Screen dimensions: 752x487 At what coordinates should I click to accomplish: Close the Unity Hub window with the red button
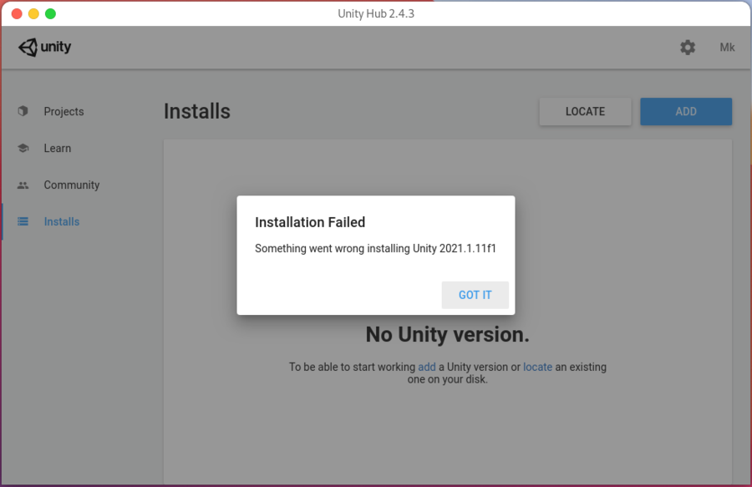[x=17, y=13]
